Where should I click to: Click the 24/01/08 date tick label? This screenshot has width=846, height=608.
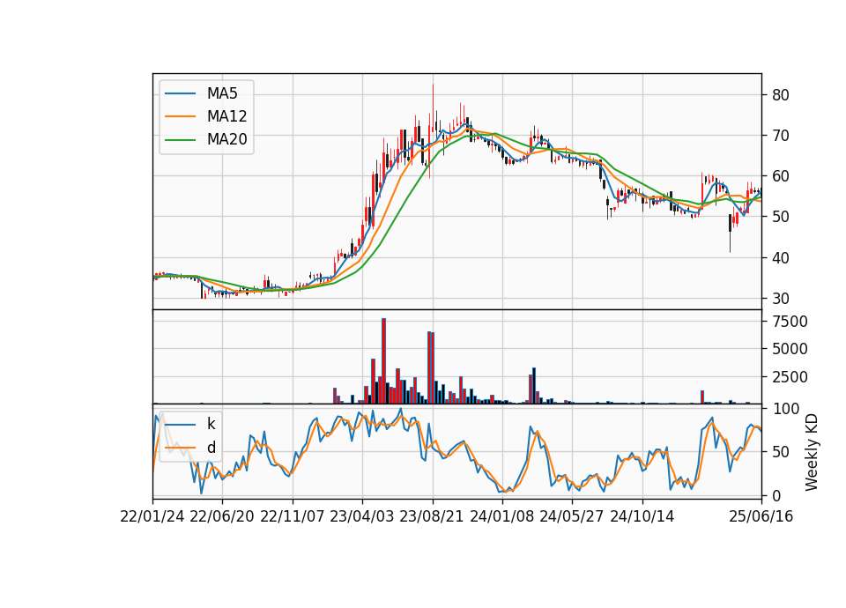tap(501, 516)
